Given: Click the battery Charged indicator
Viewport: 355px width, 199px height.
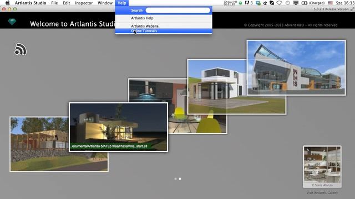Looking at the screenshot, I should (x=313, y=3).
